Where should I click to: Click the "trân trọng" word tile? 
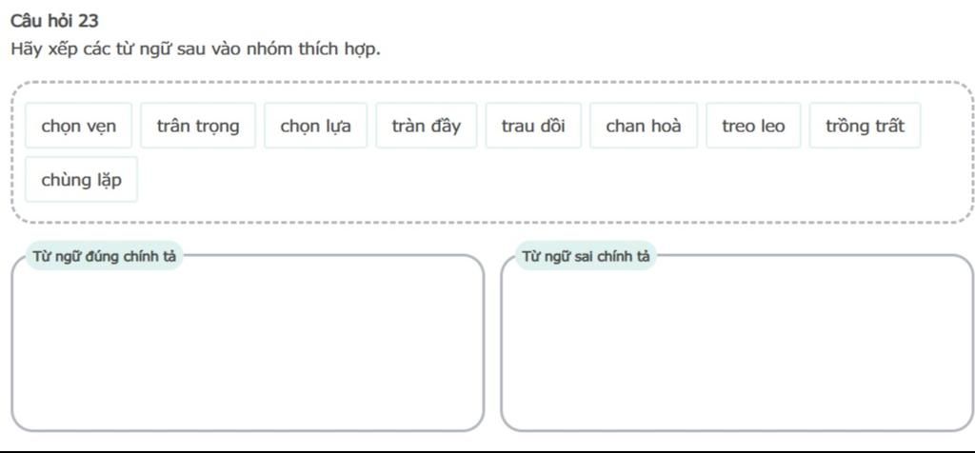tap(198, 126)
